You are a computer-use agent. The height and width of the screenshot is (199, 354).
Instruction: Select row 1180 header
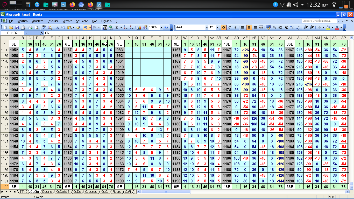[4, 118]
